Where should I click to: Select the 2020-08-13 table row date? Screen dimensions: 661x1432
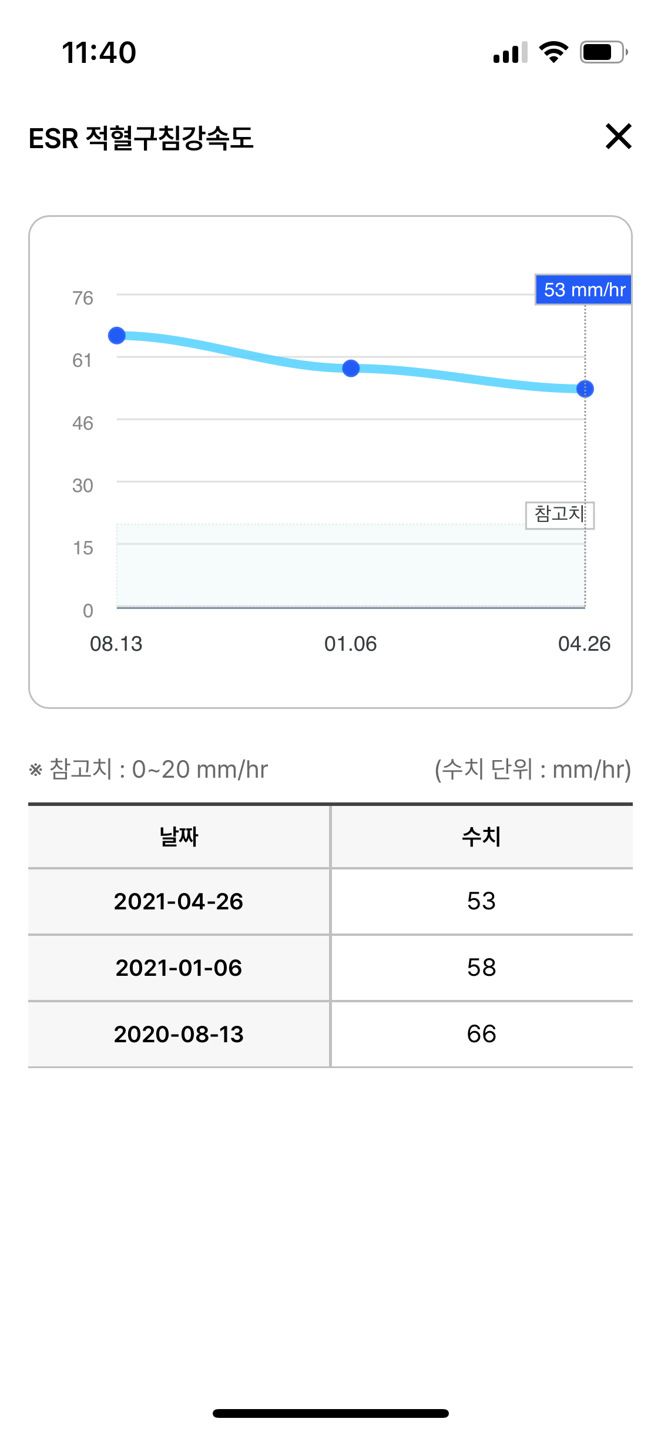pyautogui.click(x=179, y=1034)
